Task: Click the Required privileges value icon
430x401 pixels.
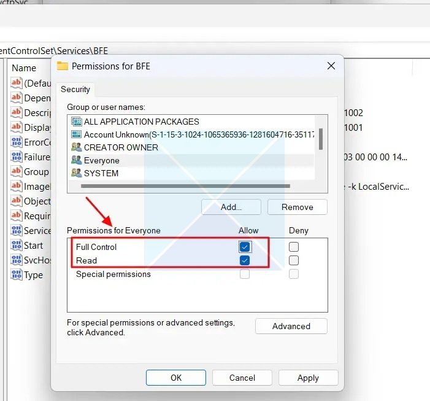Action: [x=17, y=216]
